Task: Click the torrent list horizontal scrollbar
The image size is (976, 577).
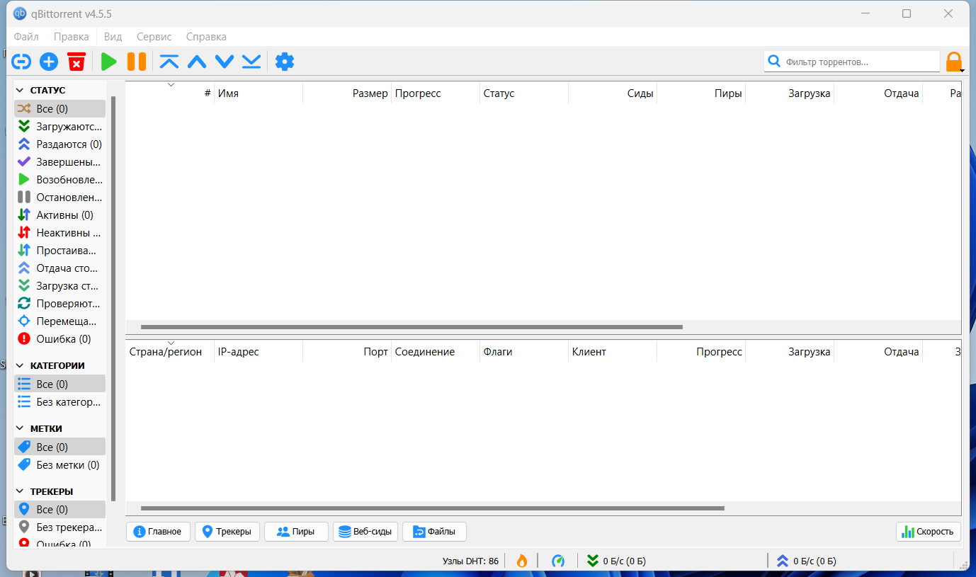Action: pyautogui.click(x=411, y=327)
